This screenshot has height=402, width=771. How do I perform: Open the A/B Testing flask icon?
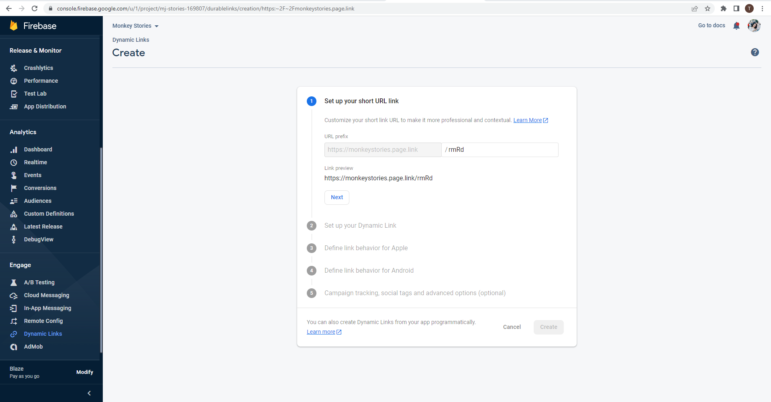pos(14,282)
